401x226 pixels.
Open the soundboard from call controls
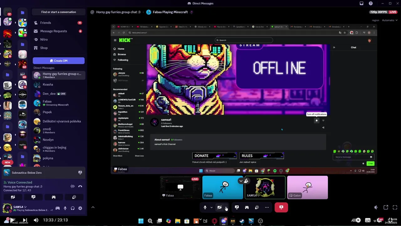(x=257, y=207)
